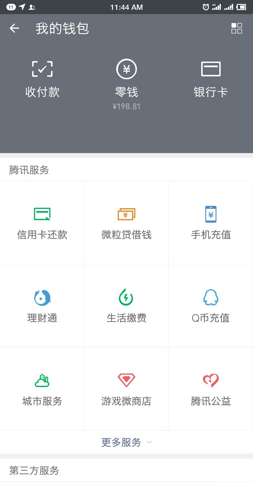Tap the 4G signal strength icon
The width and height of the screenshot is (253, 483).
pos(217,7)
